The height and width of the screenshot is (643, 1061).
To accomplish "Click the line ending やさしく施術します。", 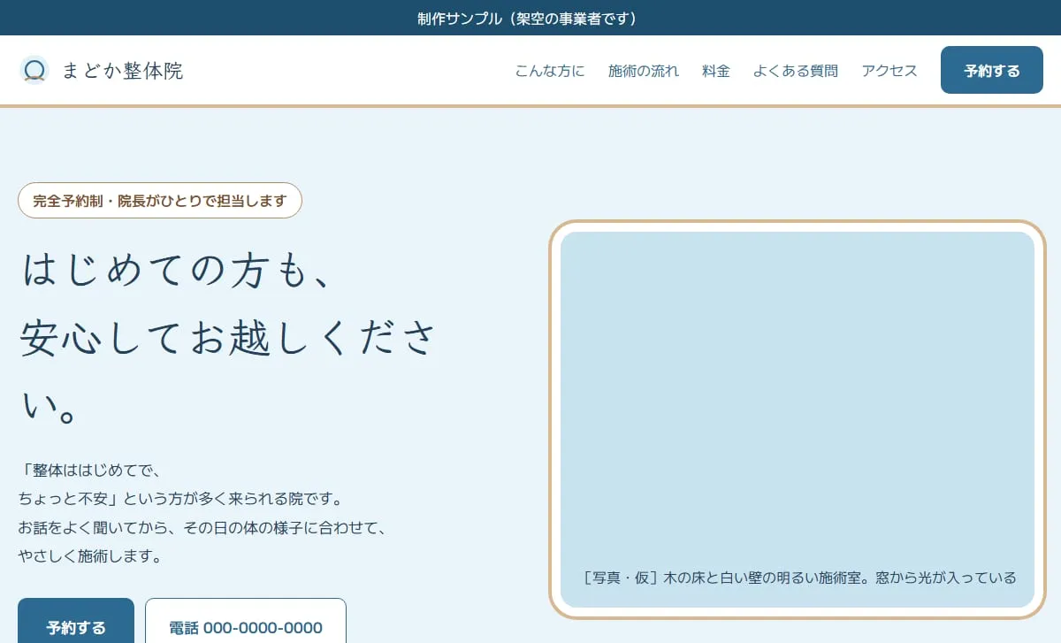I will [90, 556].
